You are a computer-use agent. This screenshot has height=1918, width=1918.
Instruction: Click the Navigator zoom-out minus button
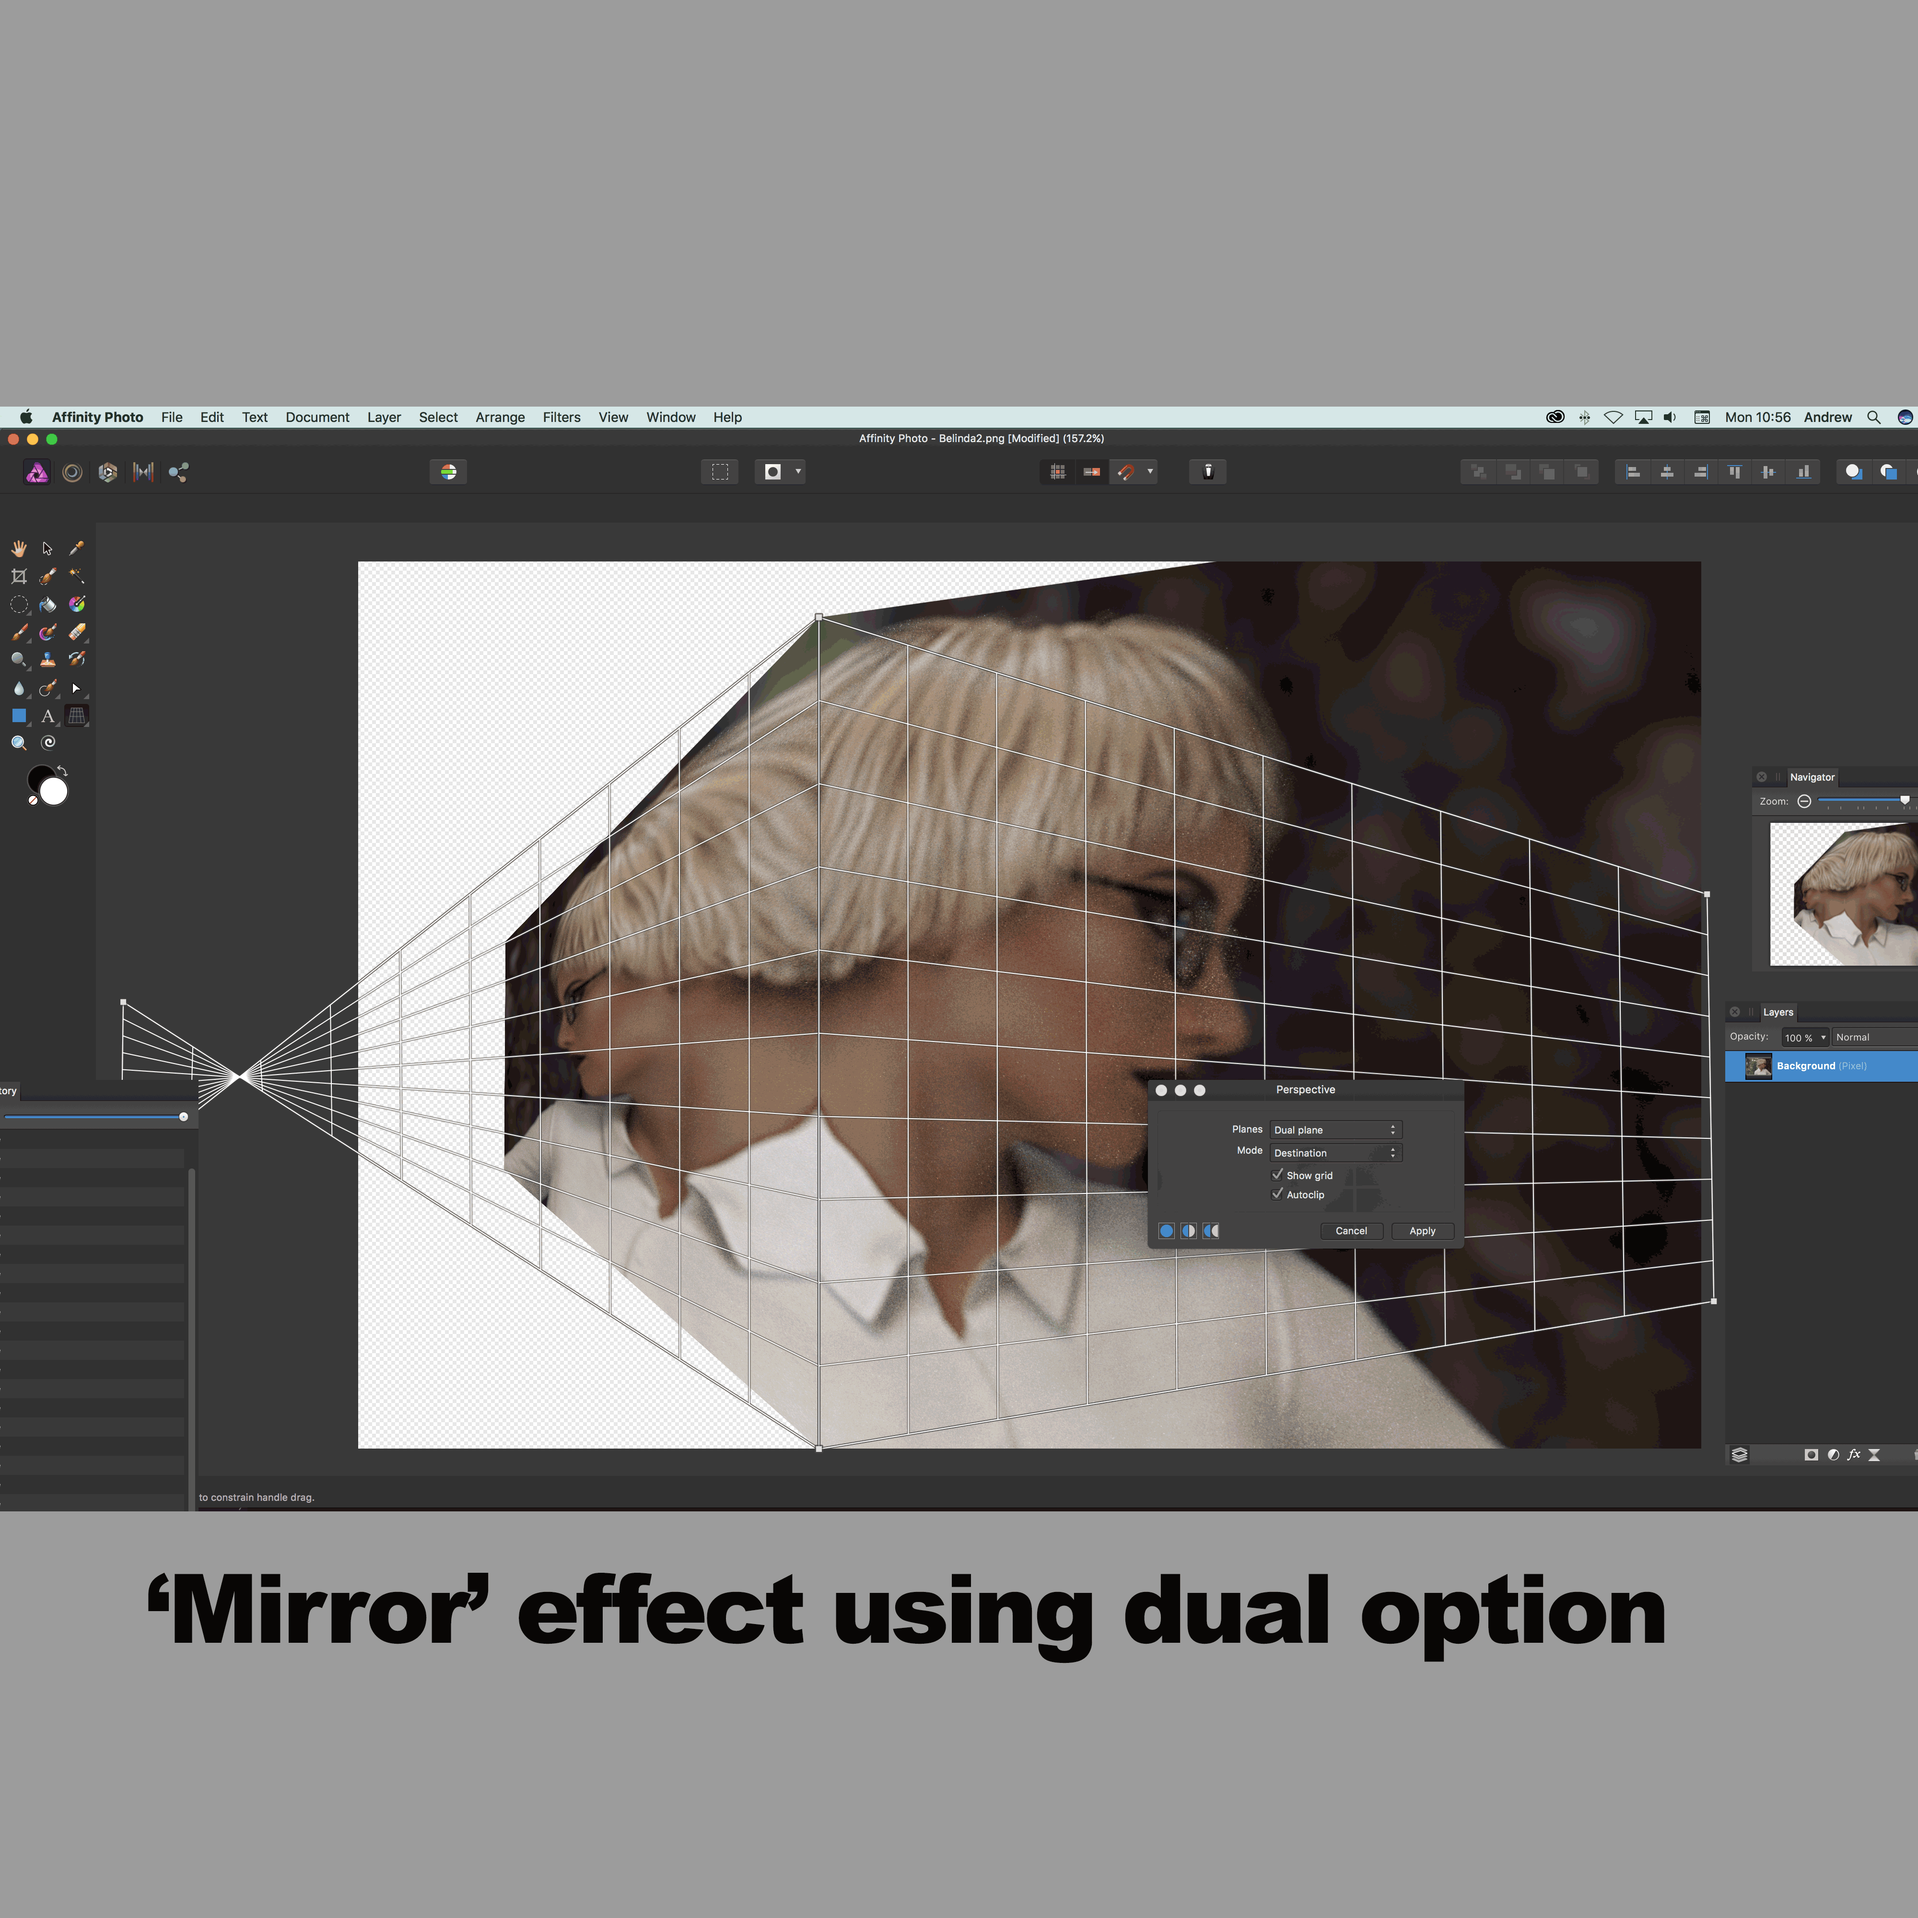(1804, 801)
